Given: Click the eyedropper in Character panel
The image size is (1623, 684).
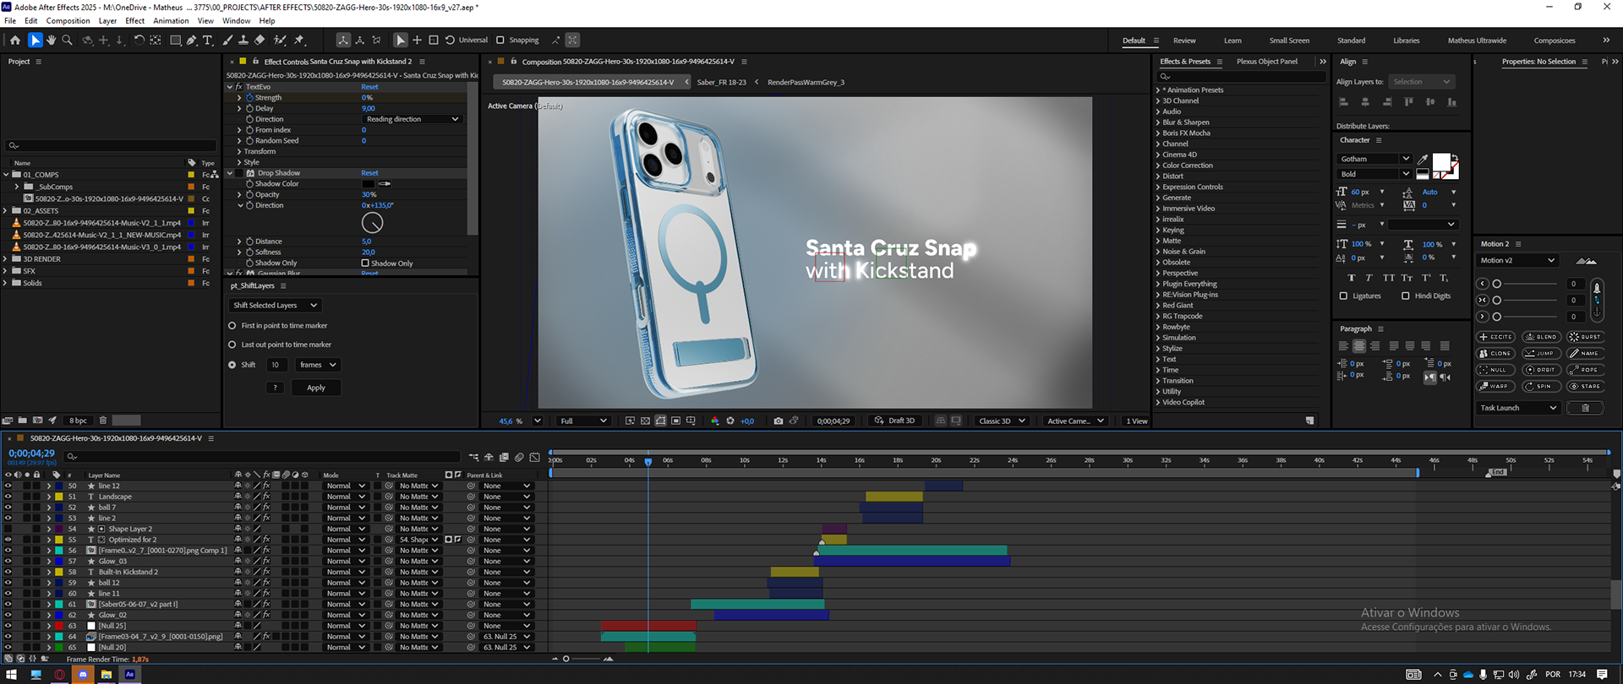Looking at the screenshot, I should pos(1423,159).
